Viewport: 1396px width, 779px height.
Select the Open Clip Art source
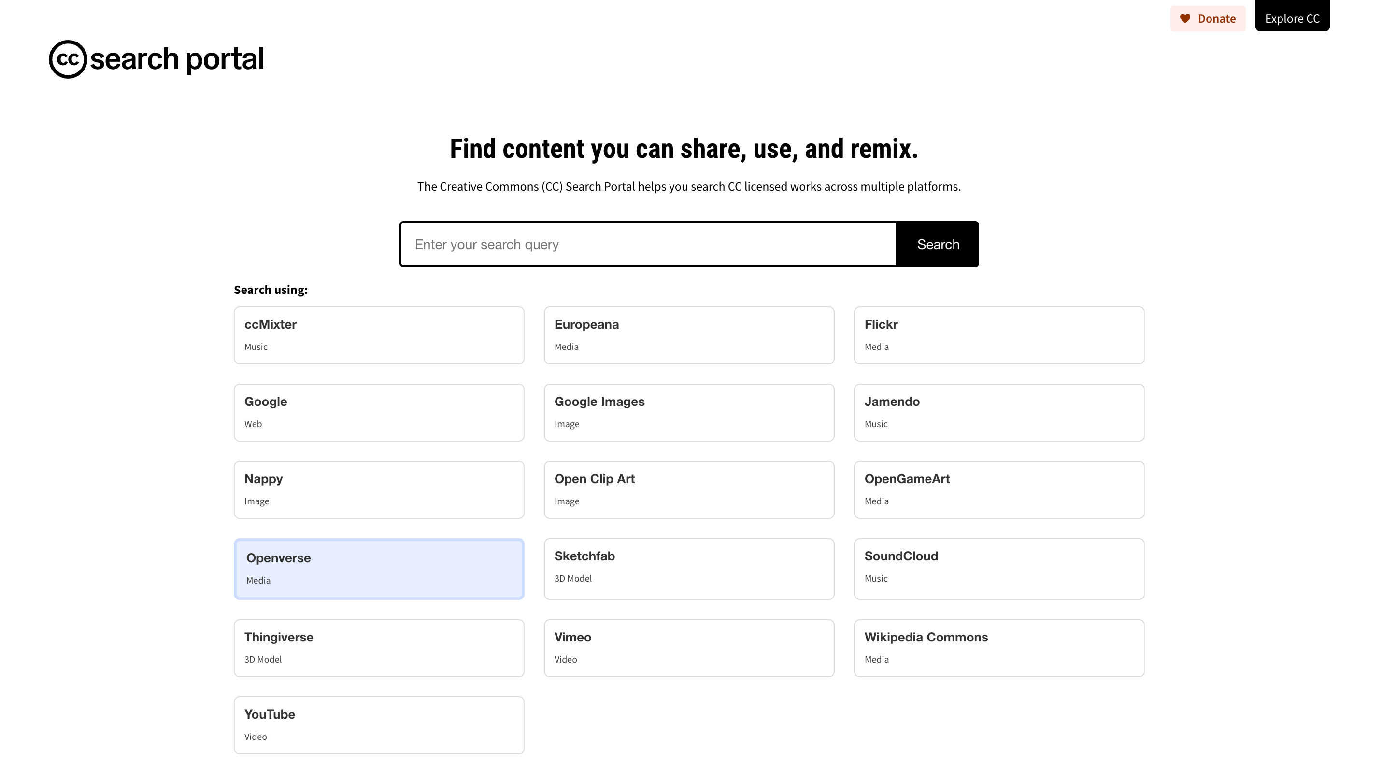click(x=689, y=490)
